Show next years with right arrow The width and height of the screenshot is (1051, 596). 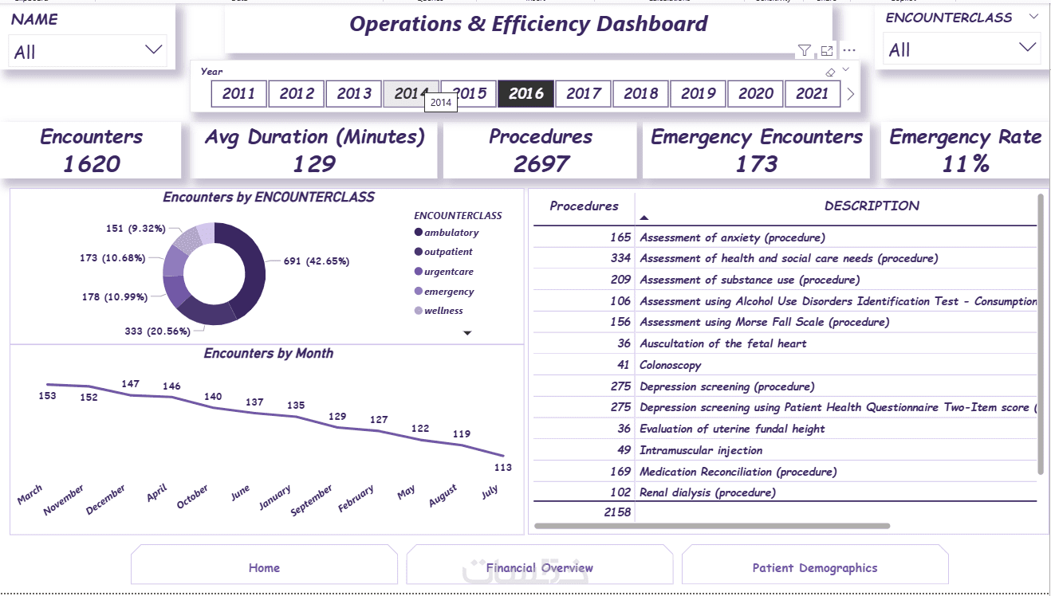(x=850, y=94)
